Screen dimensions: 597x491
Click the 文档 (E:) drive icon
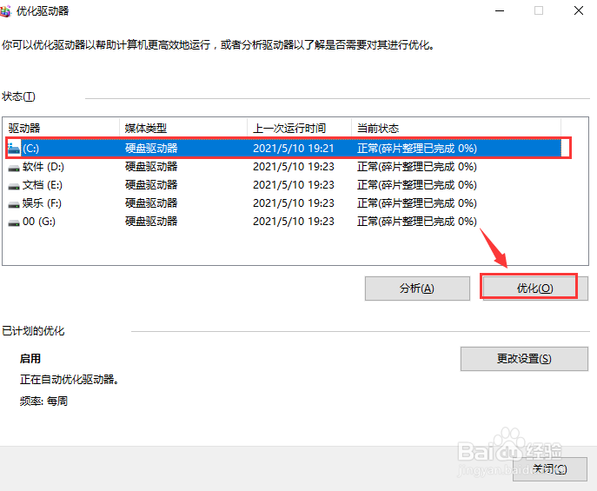14,186
